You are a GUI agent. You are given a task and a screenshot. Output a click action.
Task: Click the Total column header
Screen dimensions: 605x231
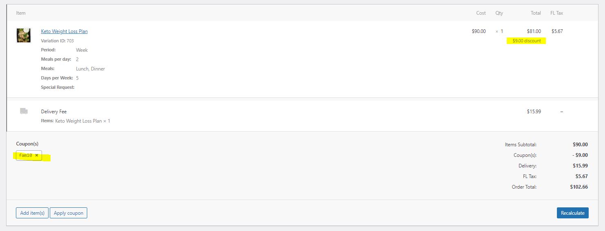[x=536, y=13]
